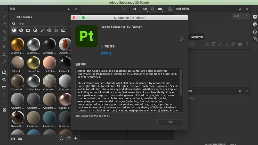Switch to 纹理集设置 tab
This screenshot has width=258, height=145.
pos(197,37)
